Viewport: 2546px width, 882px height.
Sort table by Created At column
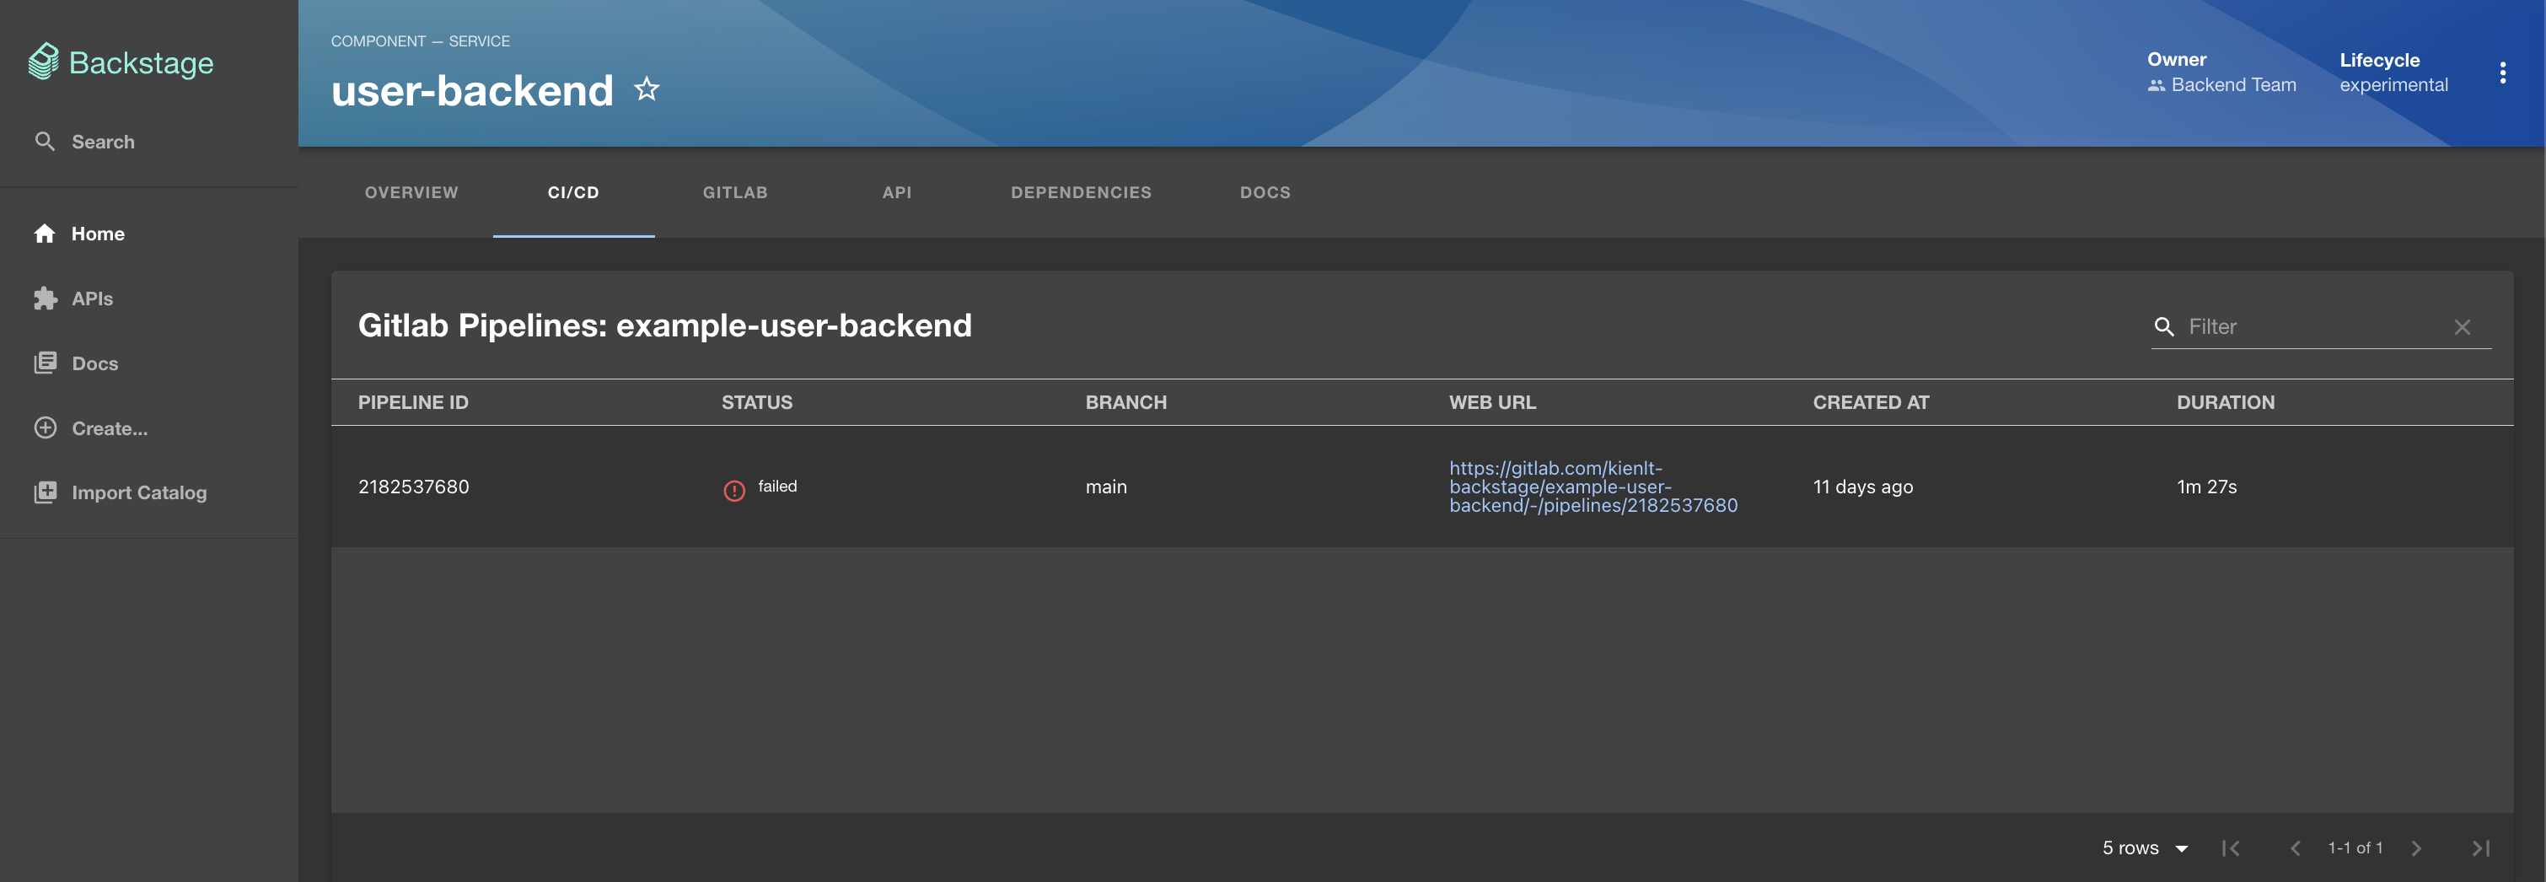tap(1870, 402)
